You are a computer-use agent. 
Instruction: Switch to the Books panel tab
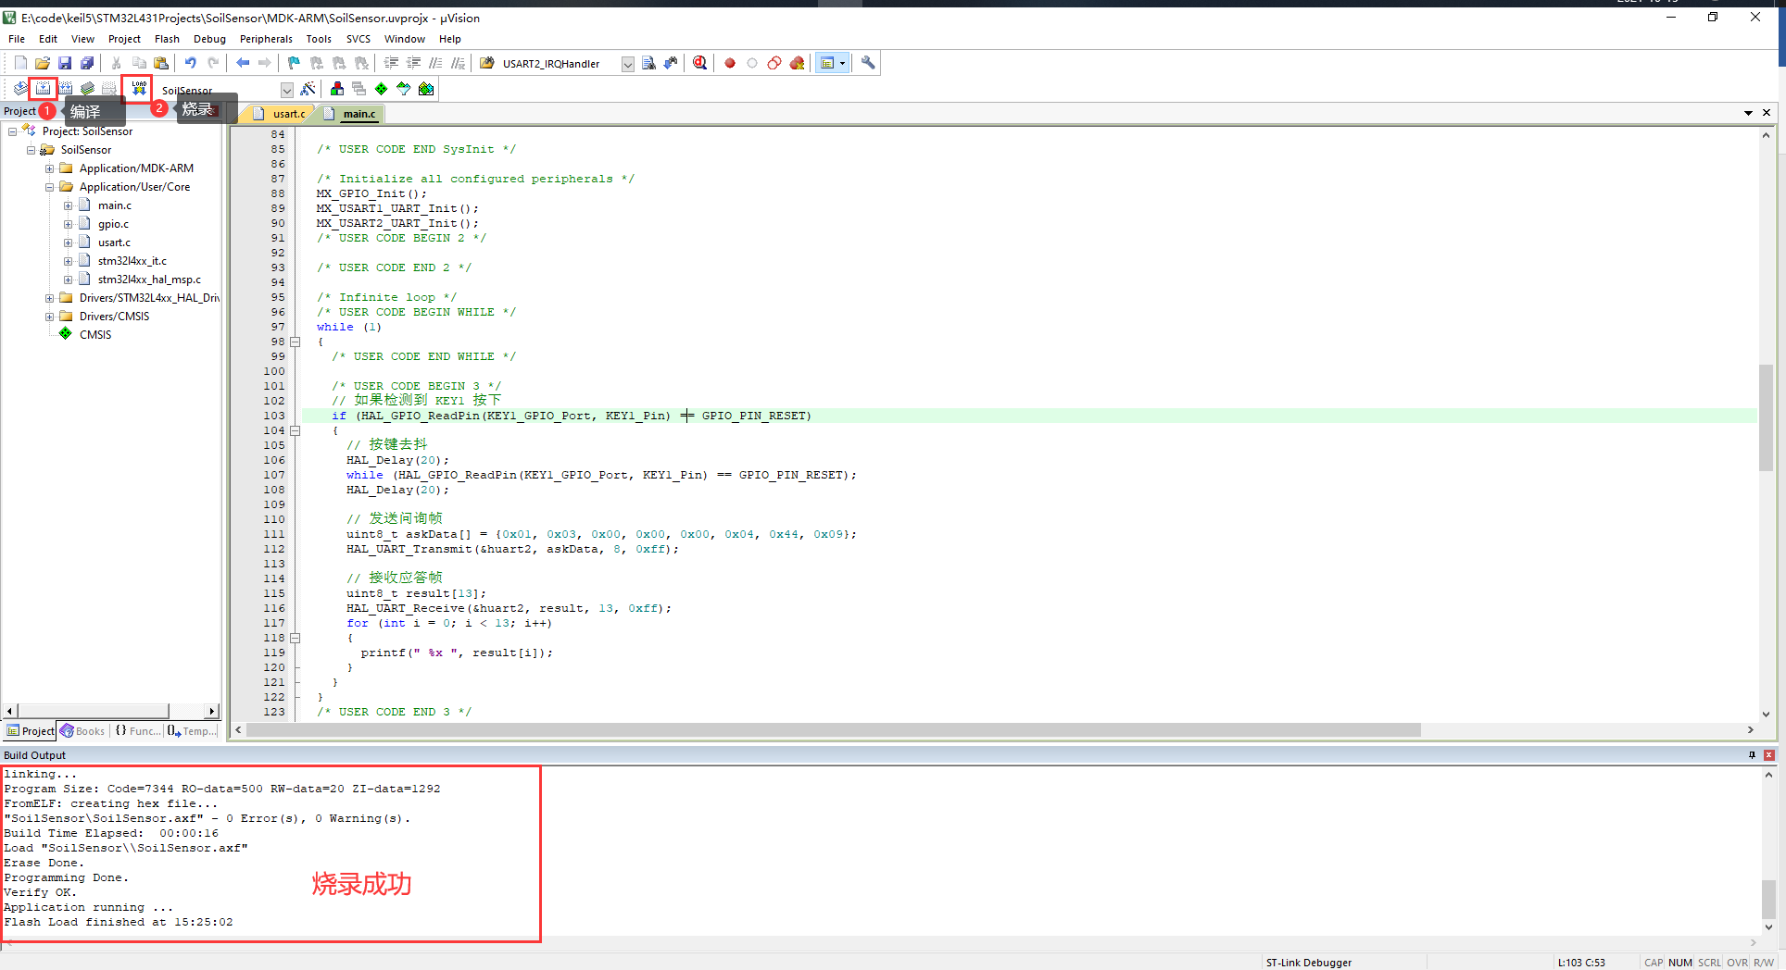click(83, 731)
